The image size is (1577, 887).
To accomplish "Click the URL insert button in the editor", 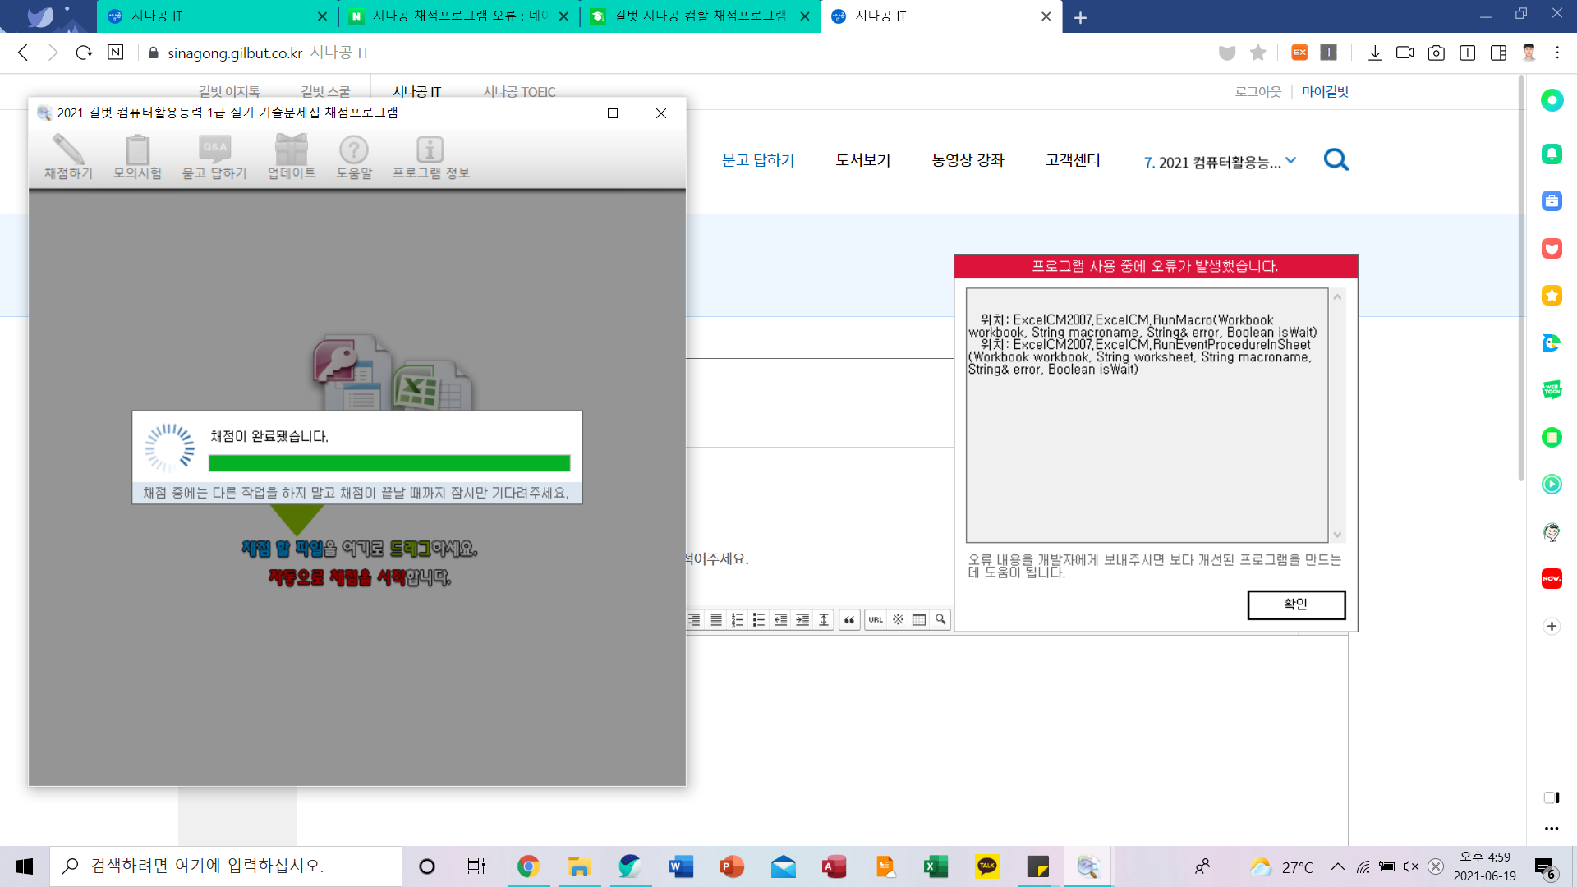I will 876,620.
